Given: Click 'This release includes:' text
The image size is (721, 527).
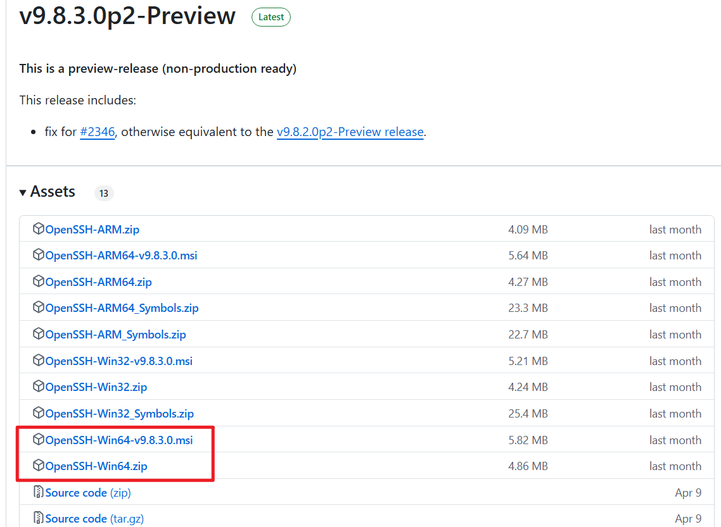Looking at the screenshot, I should click(78, 100).
